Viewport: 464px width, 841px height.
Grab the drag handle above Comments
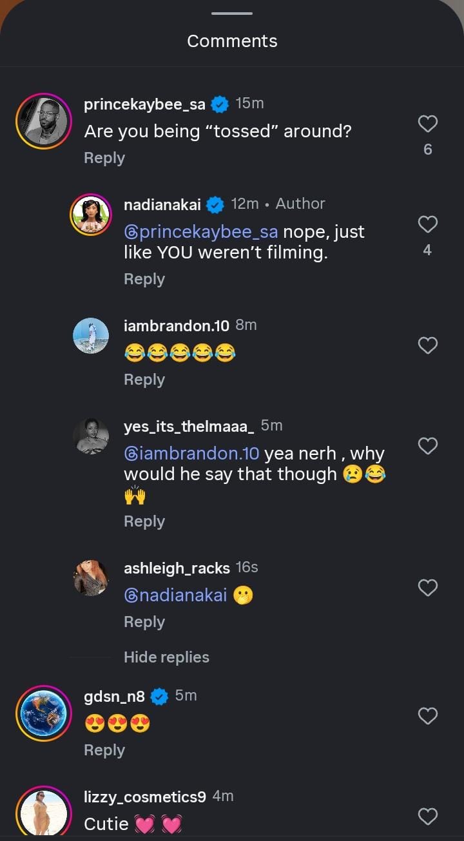[232, 14]
